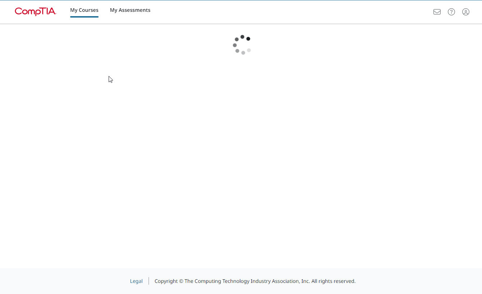The height and width of the screenshot is (294, 482).
Task: Click the copyright notice text
Action: pyautogui.click(x=232, y=281)
